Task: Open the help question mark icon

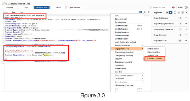Action: 186,8
